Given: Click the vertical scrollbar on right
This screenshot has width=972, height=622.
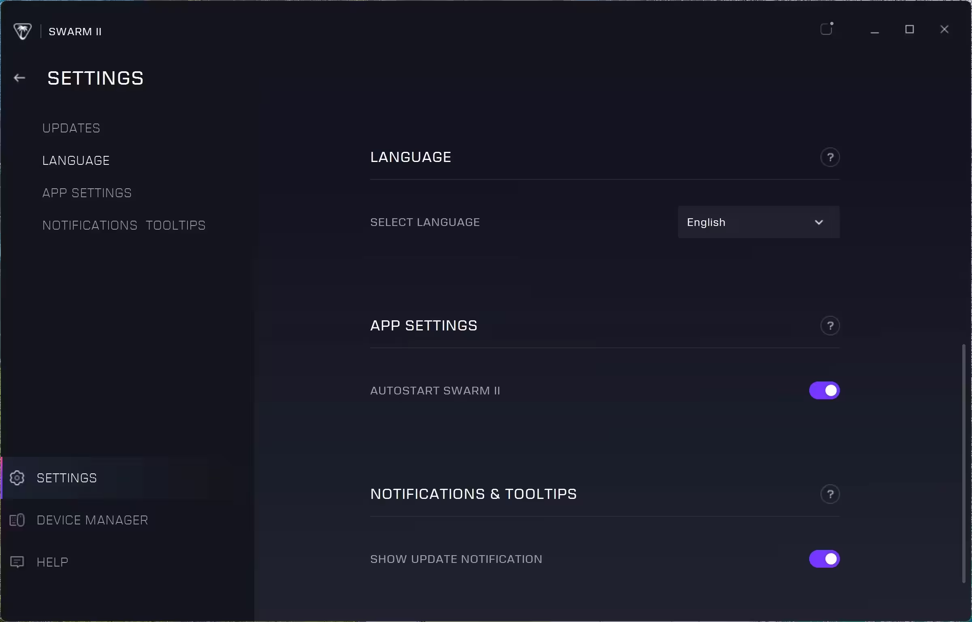Looking at the screenshot, I should point(964,463).
